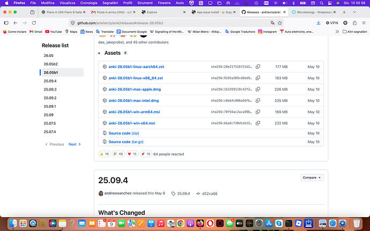Toggle the rocket reaction 16
The image size is (370, 231).
pyautogui.click(x=146, y=154)
